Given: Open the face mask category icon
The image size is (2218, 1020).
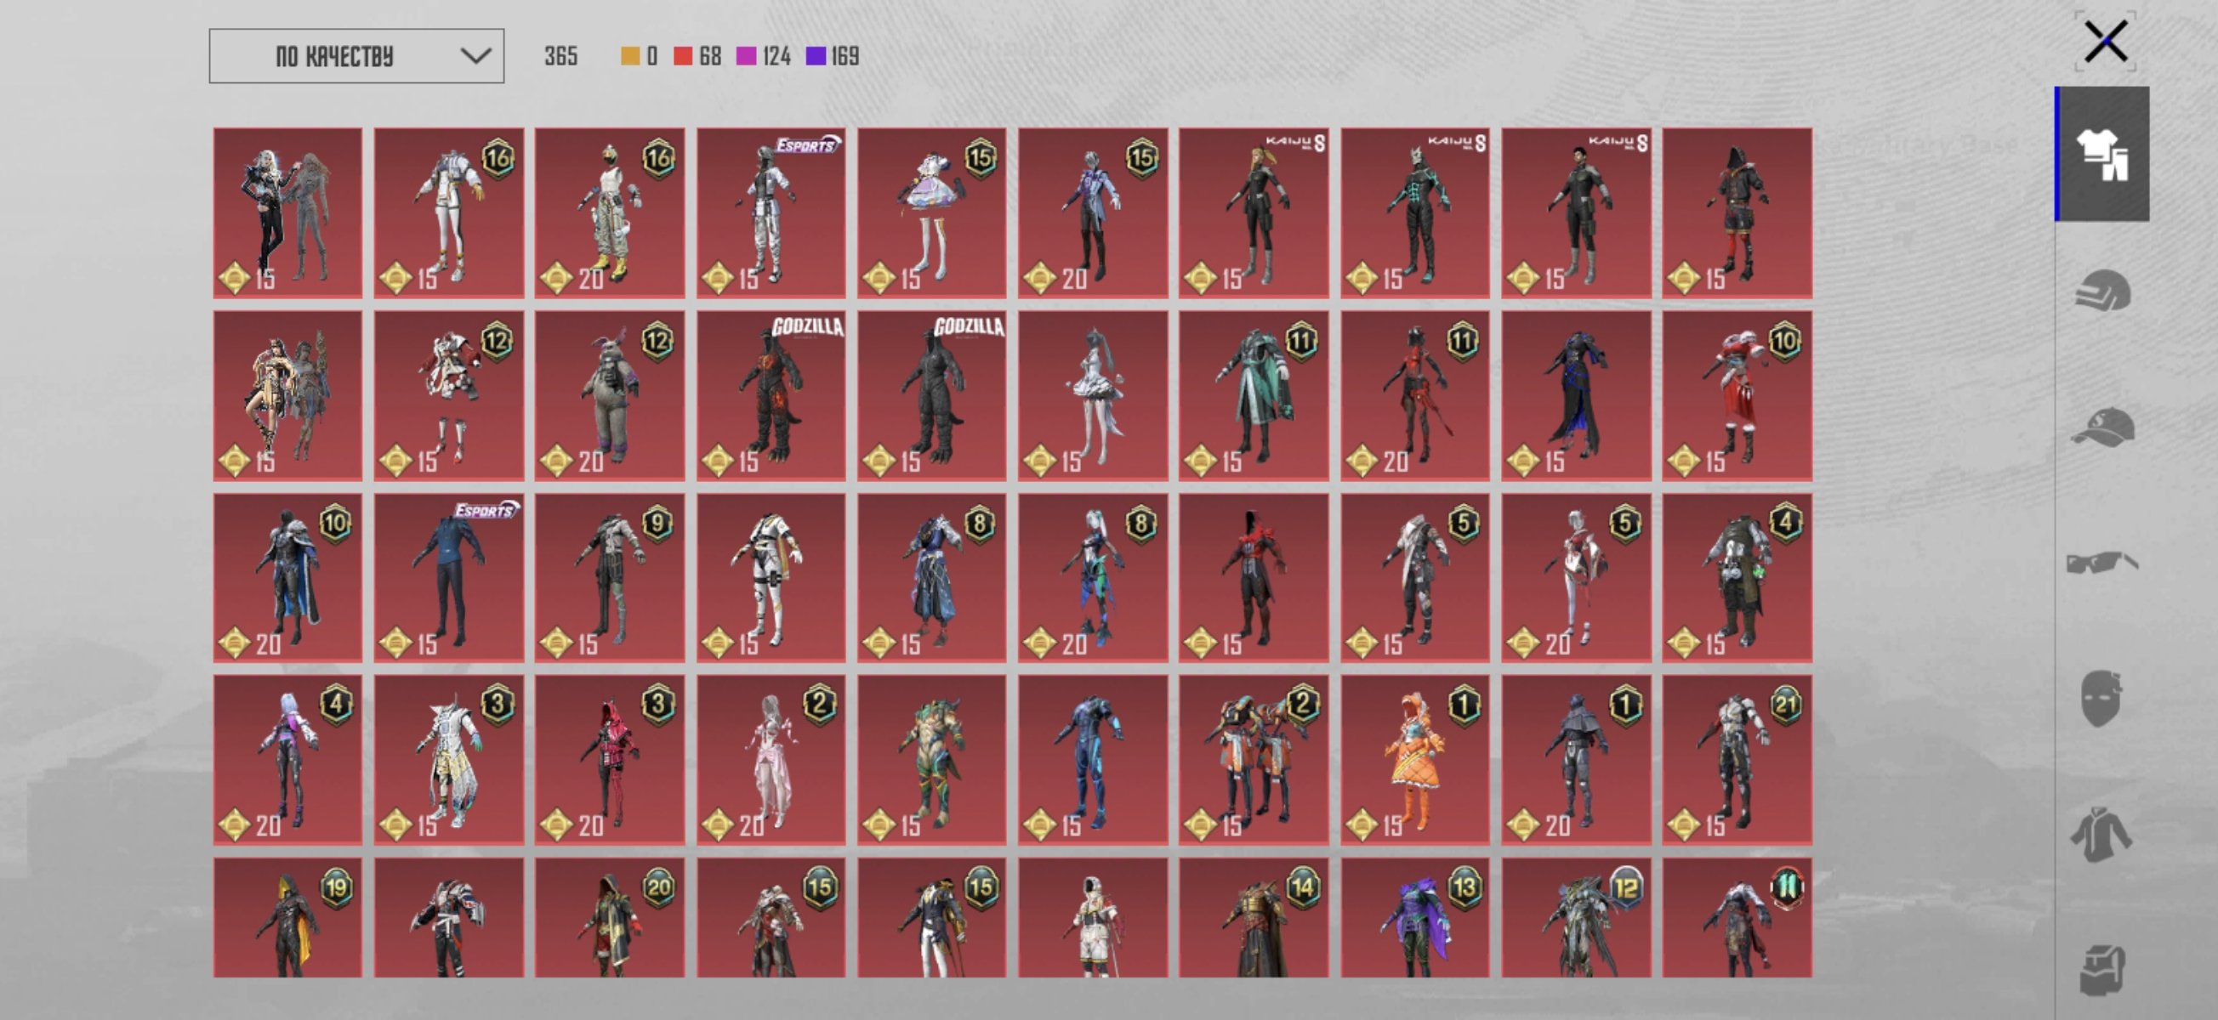Looking at the screenshot, I should (x=2100, y=698).
